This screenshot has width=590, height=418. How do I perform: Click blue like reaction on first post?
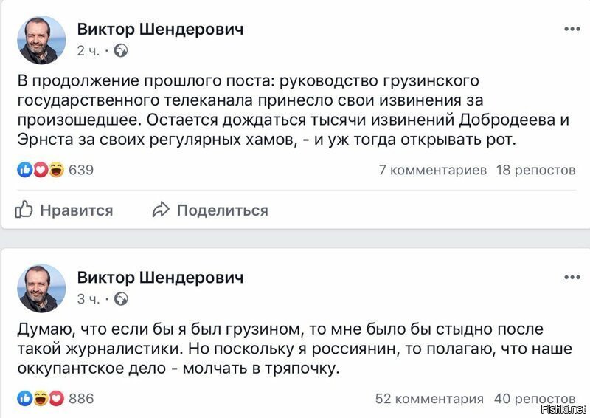point(25,170)
